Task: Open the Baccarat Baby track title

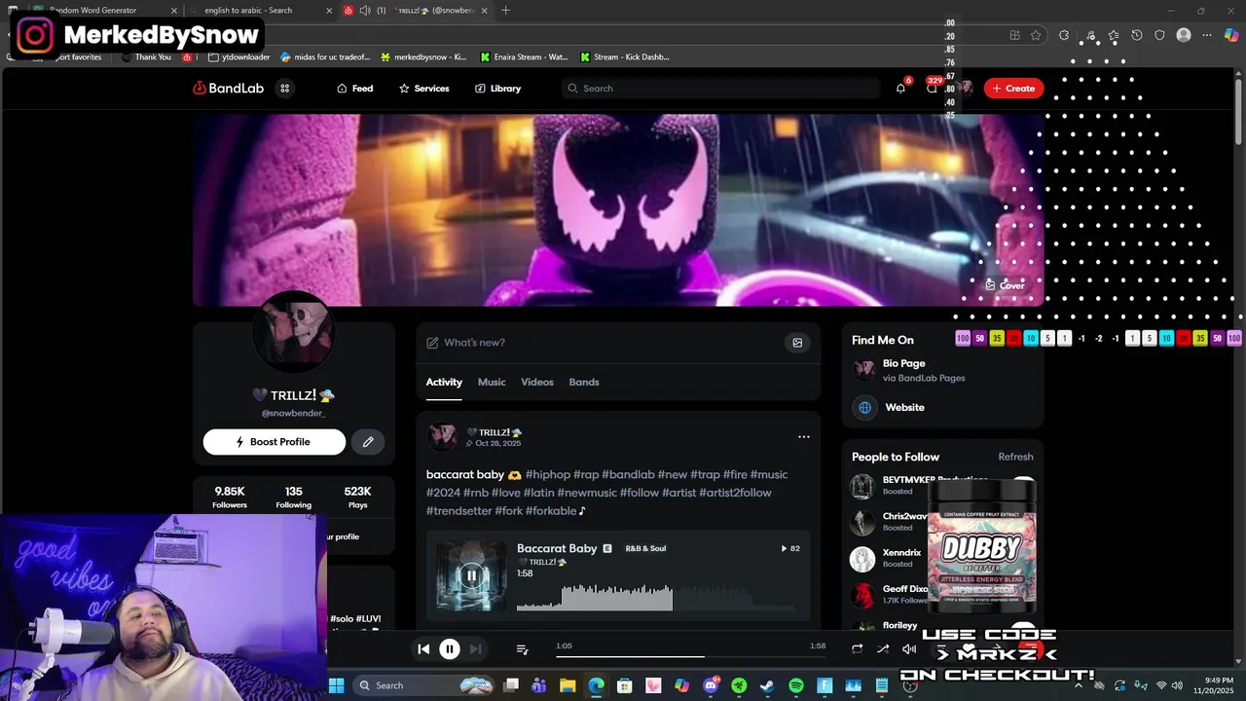Action: point(557,549)
